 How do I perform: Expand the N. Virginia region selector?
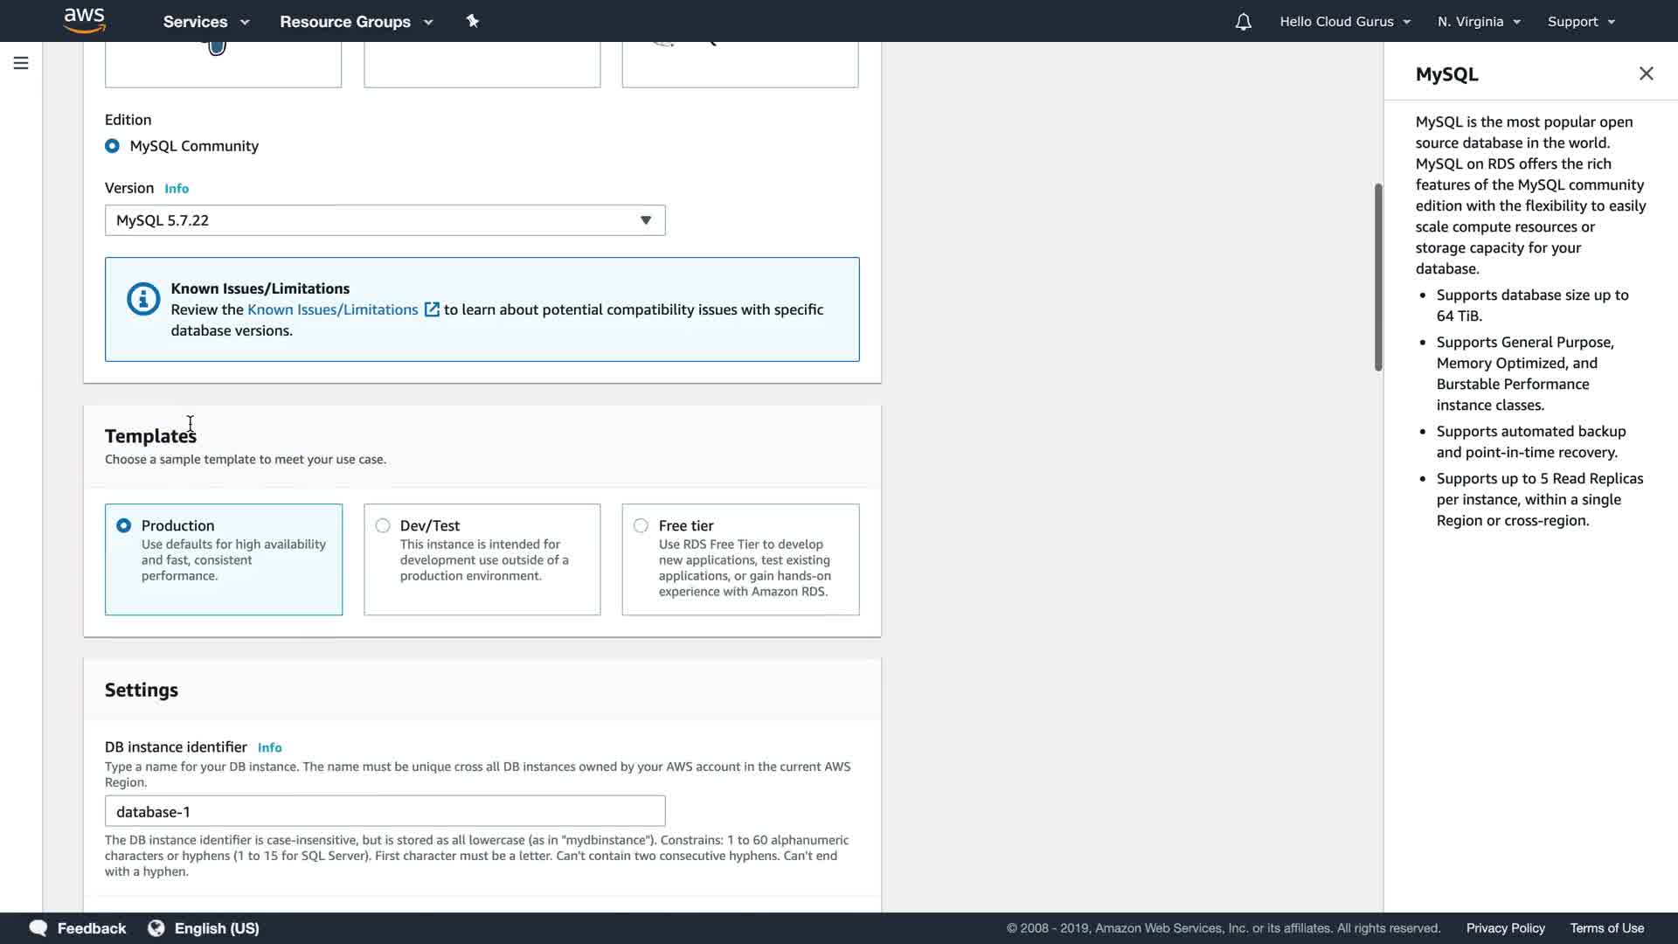[1479, 22]
